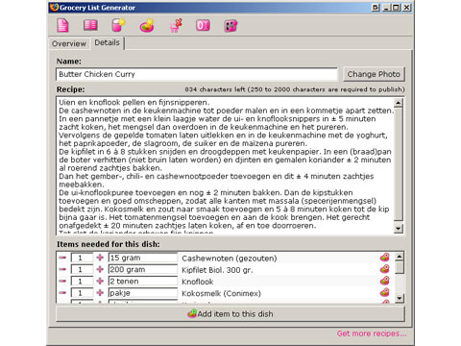Click the recipe text scrollbar thumb
The width and height of the screenshot is (461, 346).
pyautogui.click(x=399, y=164)
